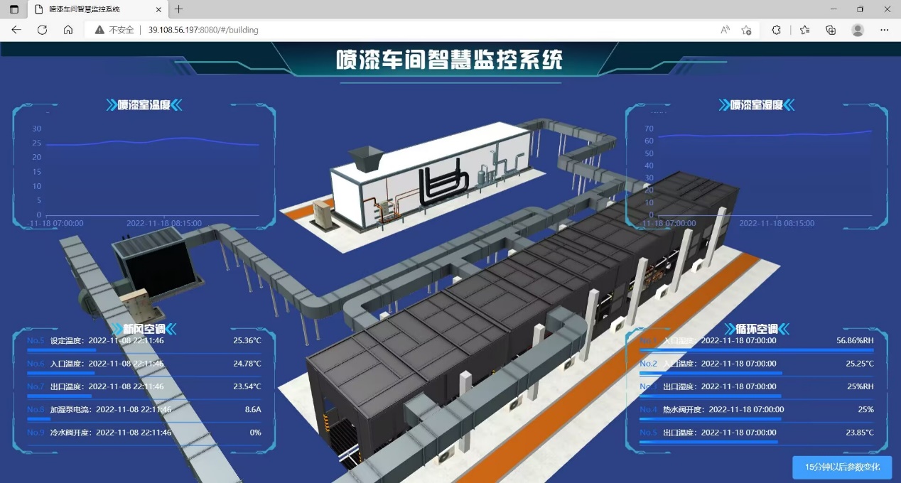This screenshot has height=483, width=901.
Task: Click the 设定温度 progress bar in 新风空调
Action: 61,350
